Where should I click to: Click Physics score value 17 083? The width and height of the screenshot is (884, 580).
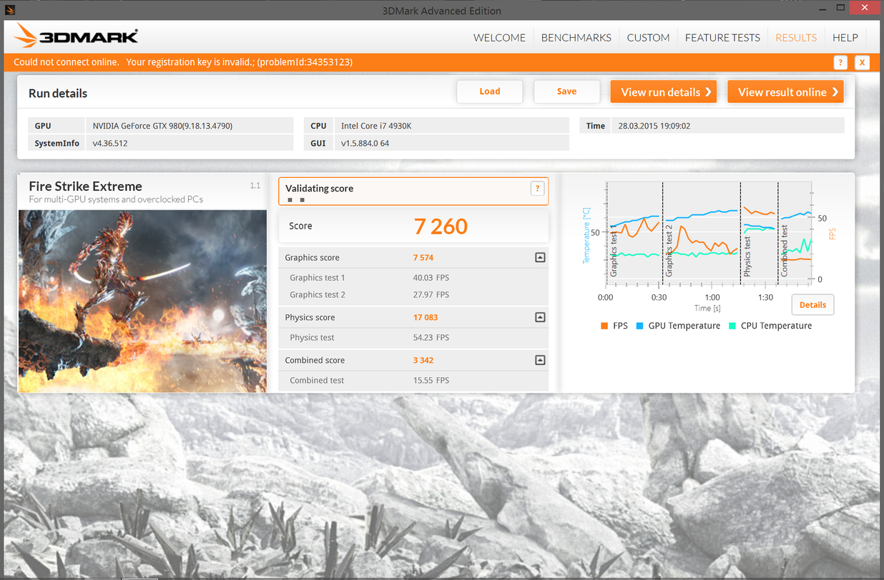pyautogui.click(x=426, y=317)
